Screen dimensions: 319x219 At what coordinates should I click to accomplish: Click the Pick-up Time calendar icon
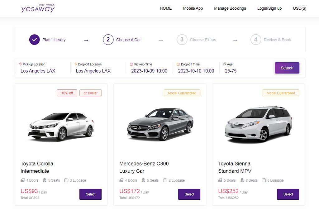[131, 64]
